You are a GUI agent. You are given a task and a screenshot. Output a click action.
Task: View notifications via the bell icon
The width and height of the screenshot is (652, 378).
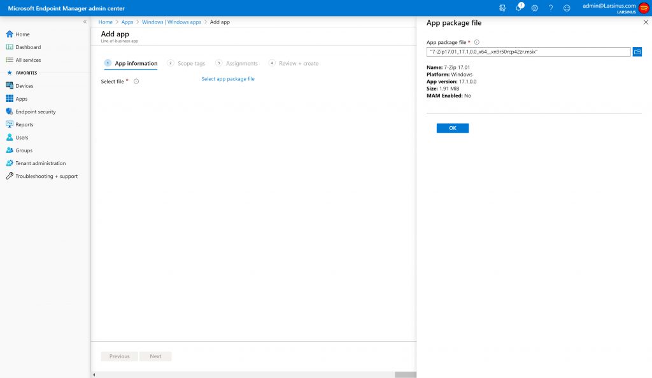pos(519,8)
